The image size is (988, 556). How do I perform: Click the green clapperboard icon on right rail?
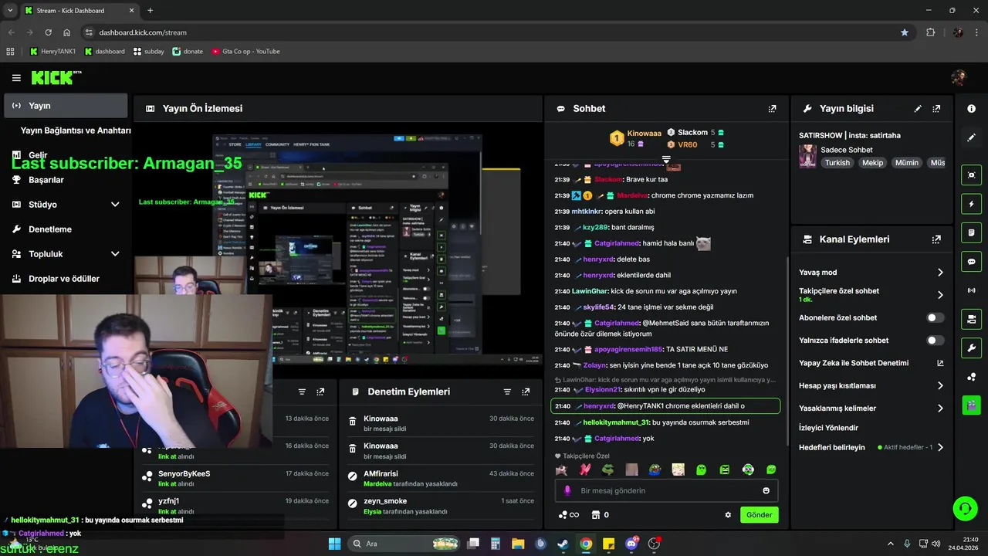tap(971, 405)
